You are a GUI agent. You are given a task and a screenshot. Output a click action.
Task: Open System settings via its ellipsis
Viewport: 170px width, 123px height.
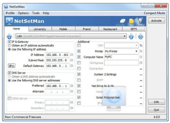point(141,75)
